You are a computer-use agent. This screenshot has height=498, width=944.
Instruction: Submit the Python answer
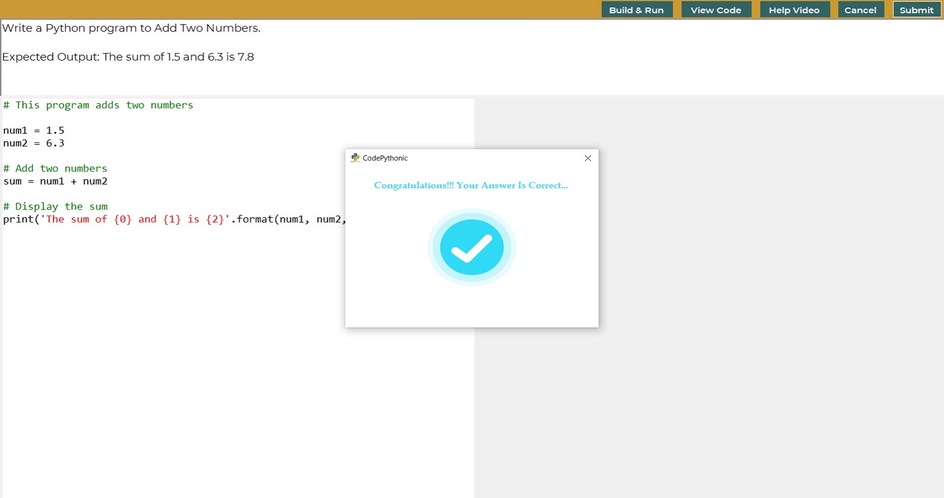916,10
